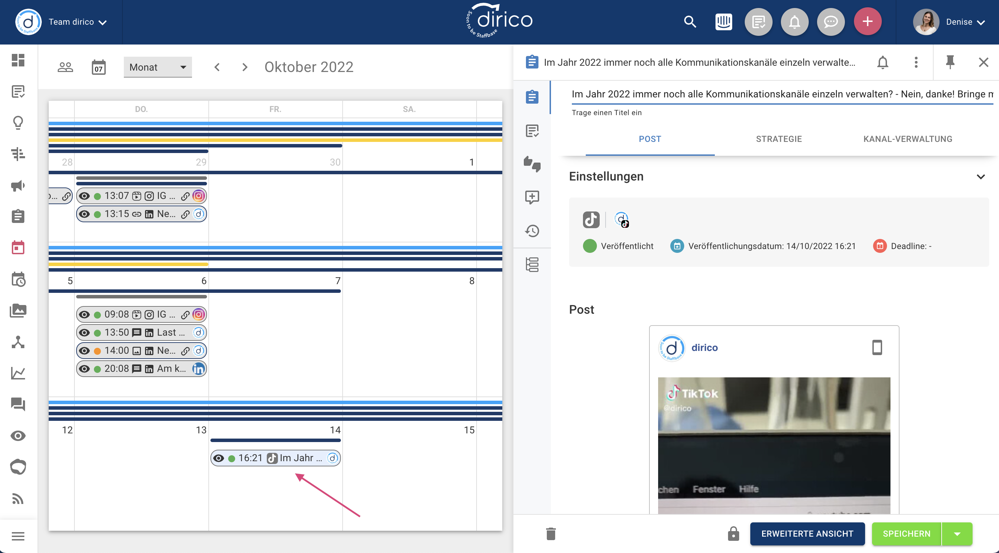
Task: Click the blue Veröffentlichungsdatum calendar badge
Action: [x=677, y=246]
